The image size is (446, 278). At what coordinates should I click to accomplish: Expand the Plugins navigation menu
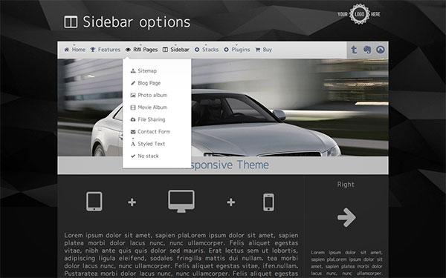click(236, 50)
